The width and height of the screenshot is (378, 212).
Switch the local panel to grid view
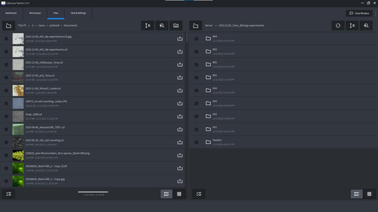point(179,194)
